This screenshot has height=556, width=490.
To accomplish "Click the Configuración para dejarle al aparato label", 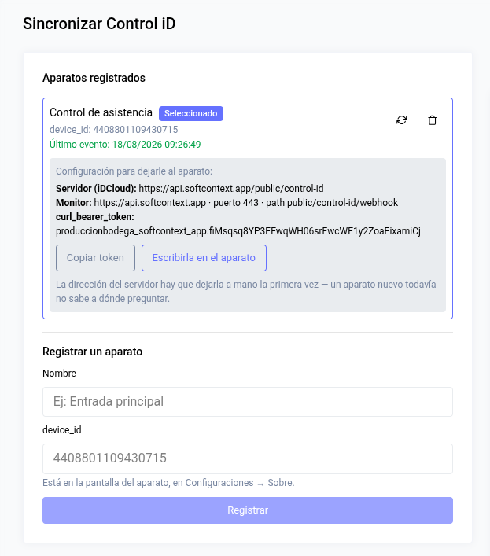I will 134,171.
